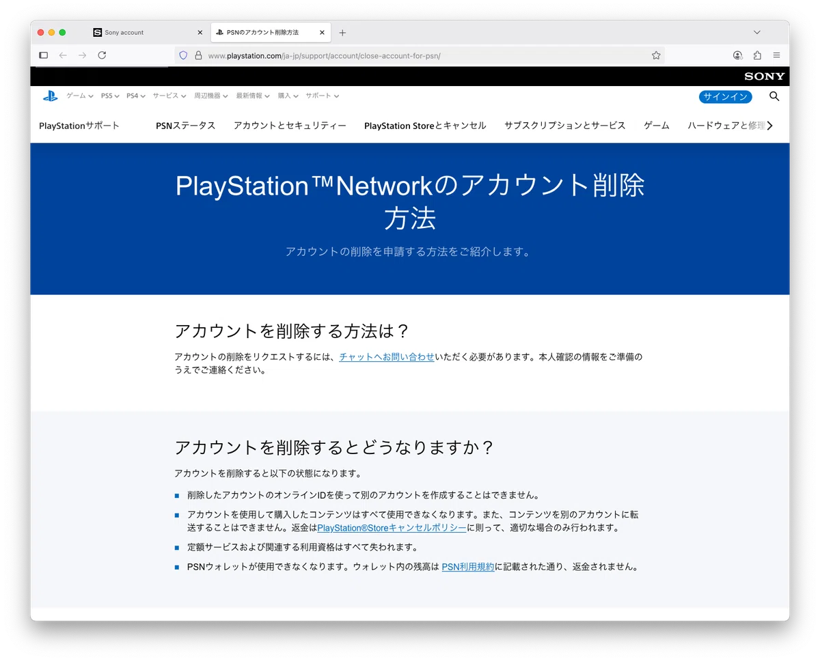Open ハードウェアと修理 support section
820x661 pixels.
click(726, 126)
